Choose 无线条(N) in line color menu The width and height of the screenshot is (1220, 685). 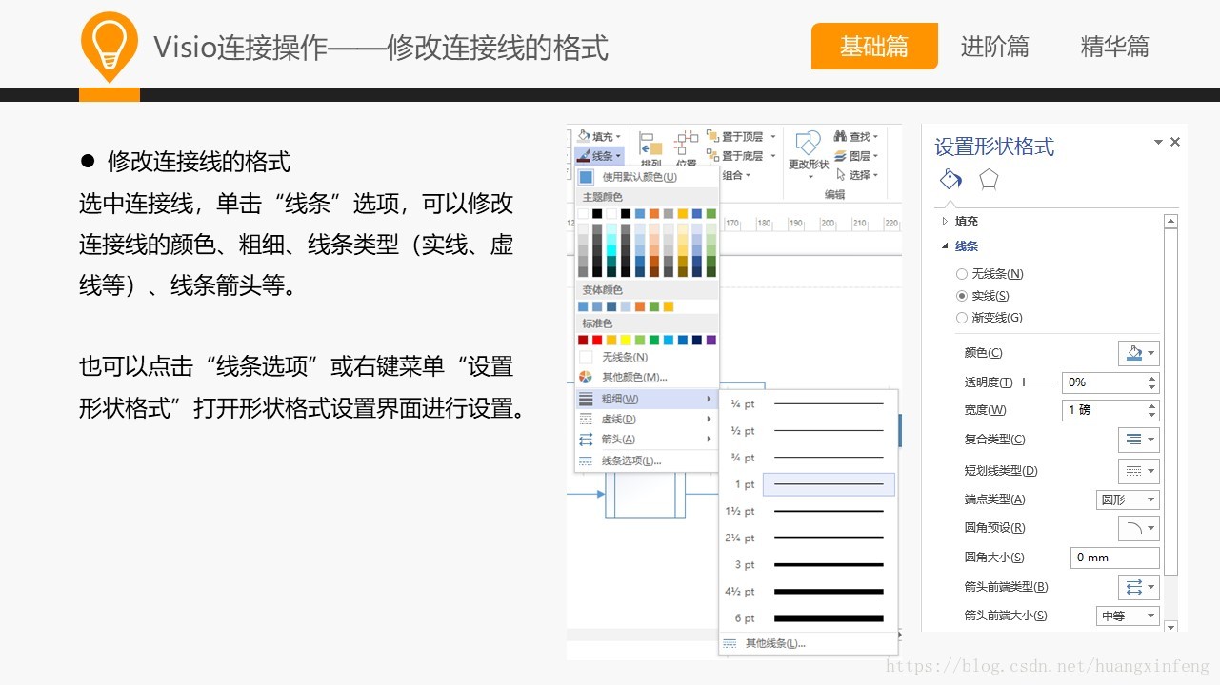pyautogui.click(x=647, y=357)
